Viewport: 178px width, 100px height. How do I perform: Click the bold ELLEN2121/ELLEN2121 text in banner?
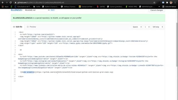pyautogui.click(x=23, y=18)
